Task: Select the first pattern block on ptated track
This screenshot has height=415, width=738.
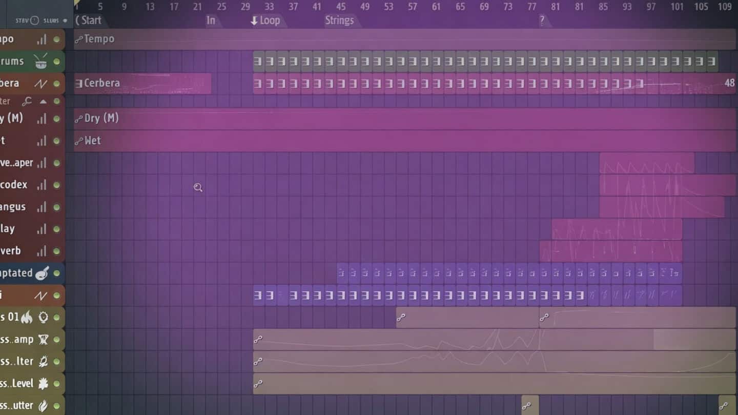Action: (342, 273)
